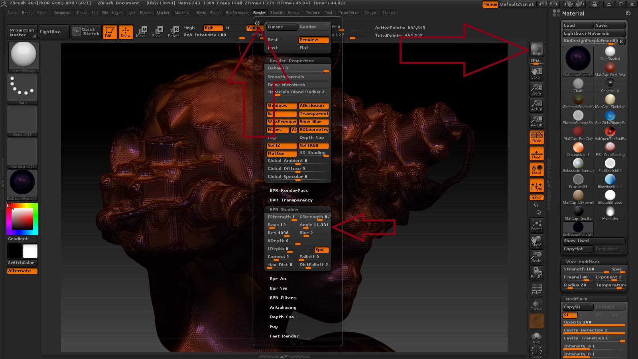Adjust the Rgb Intensity slider

[x=214, y=36]
